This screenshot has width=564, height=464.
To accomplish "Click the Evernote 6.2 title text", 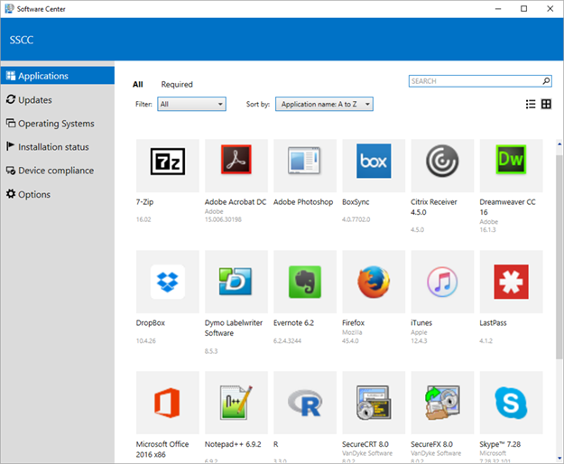I will pyautogui.click(x=293, y=322).
